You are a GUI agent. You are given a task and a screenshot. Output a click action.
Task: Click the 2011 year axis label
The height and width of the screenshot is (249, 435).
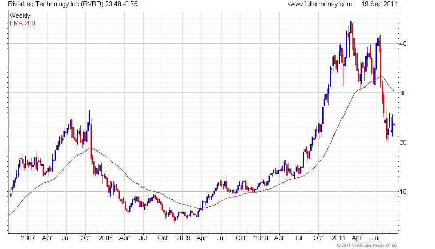tap(338, 238)
